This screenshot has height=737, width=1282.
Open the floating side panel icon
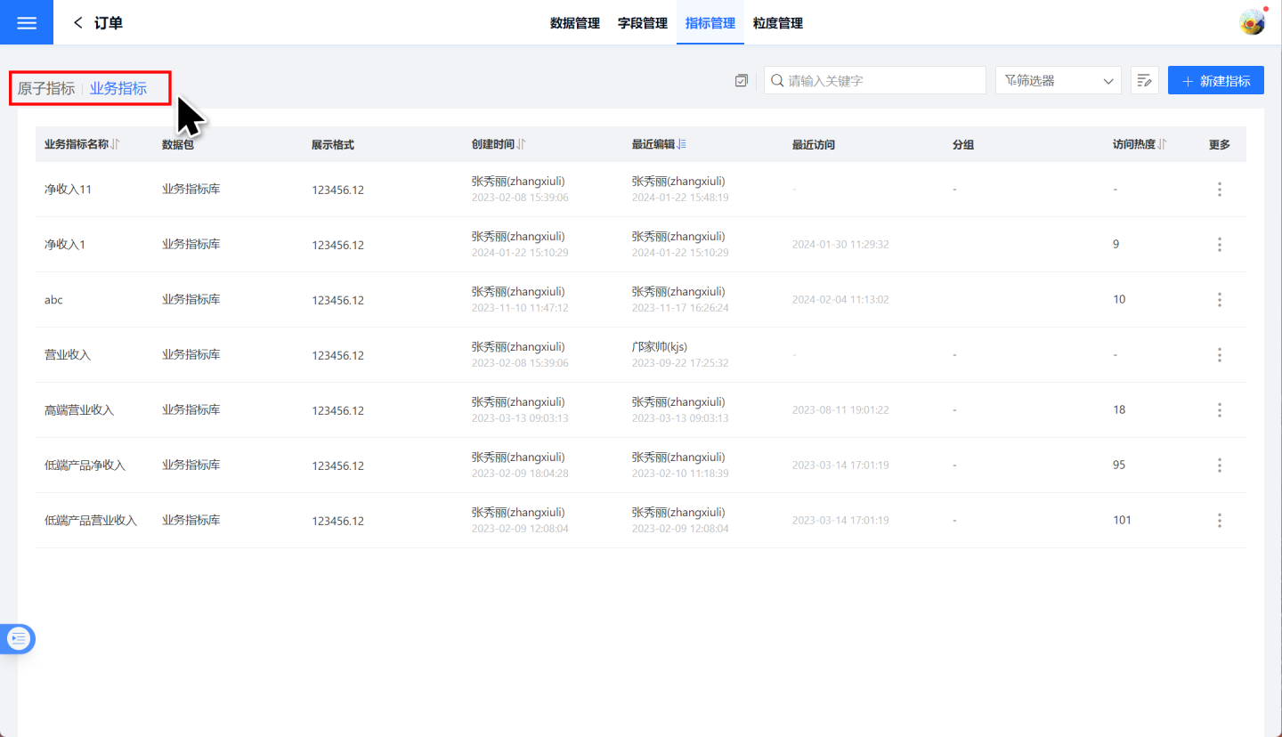click(x=19, y=638)
